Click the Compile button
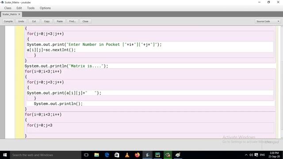This screenshot has width=283, height=159. (8, 21)
